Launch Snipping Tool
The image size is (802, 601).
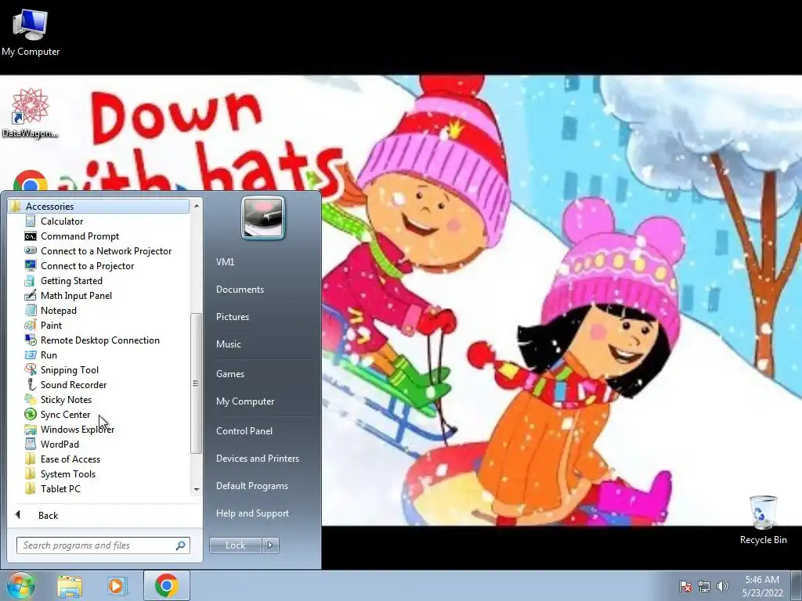pos(69,369)
